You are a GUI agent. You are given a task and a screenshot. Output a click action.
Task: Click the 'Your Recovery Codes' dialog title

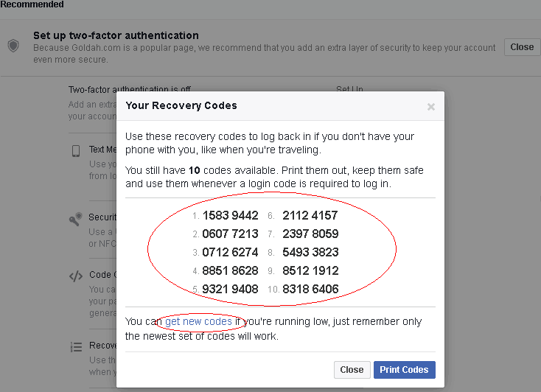[181, 105]
